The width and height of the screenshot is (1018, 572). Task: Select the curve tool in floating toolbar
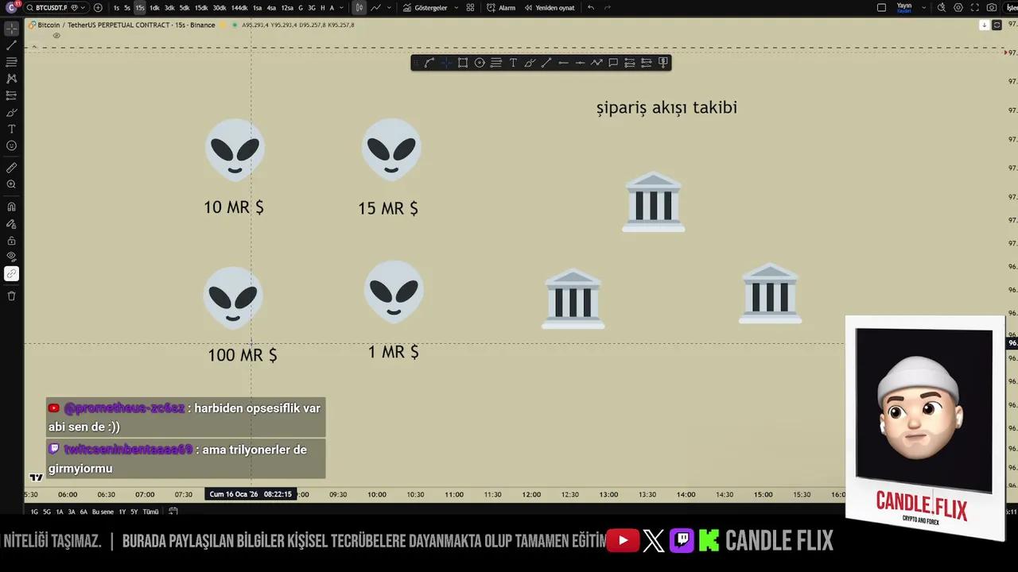point(429,63)
